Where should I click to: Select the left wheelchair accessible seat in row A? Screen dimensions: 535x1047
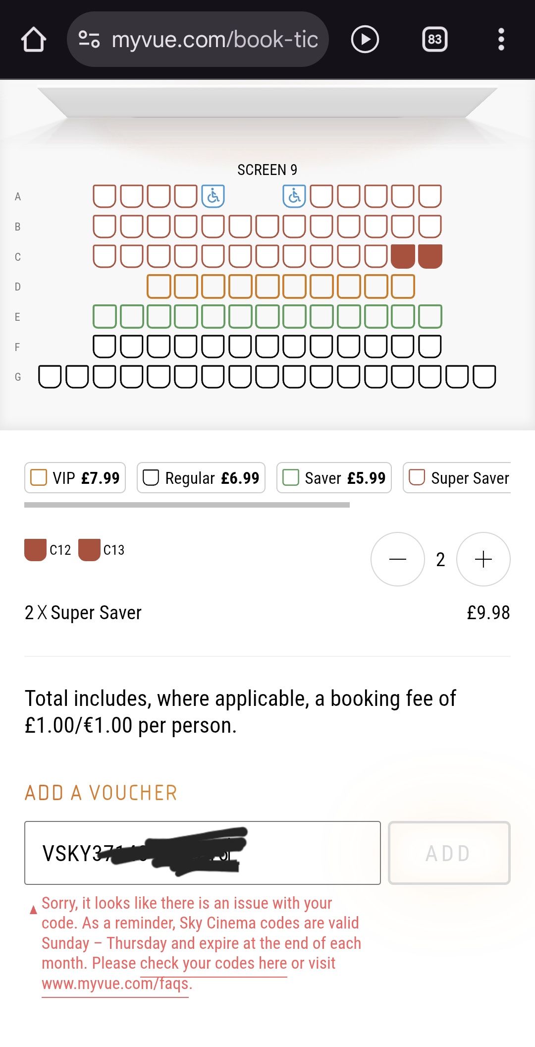point(212,196)
